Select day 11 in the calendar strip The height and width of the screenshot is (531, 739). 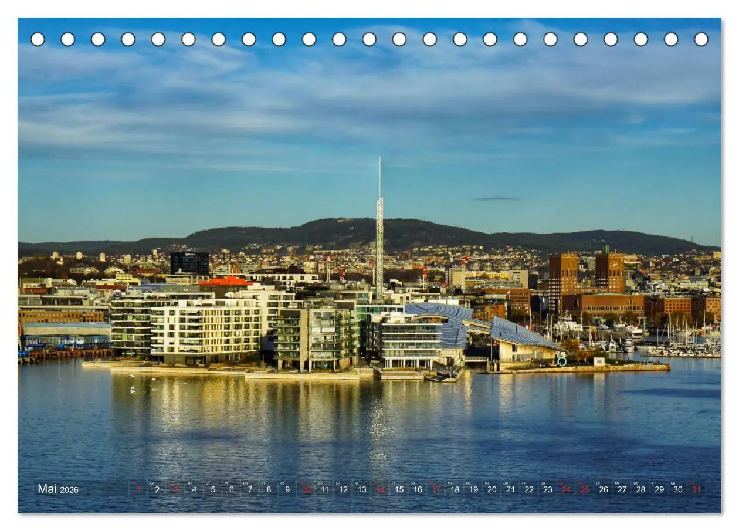(x=324, y=489)
